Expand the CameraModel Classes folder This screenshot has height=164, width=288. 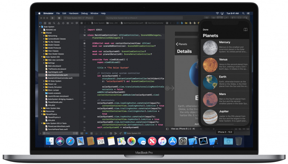pyautogui.click(x=44, y=39)
